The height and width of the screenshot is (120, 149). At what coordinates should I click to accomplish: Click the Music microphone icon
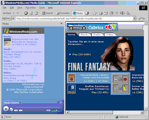(x=71, y=89)
